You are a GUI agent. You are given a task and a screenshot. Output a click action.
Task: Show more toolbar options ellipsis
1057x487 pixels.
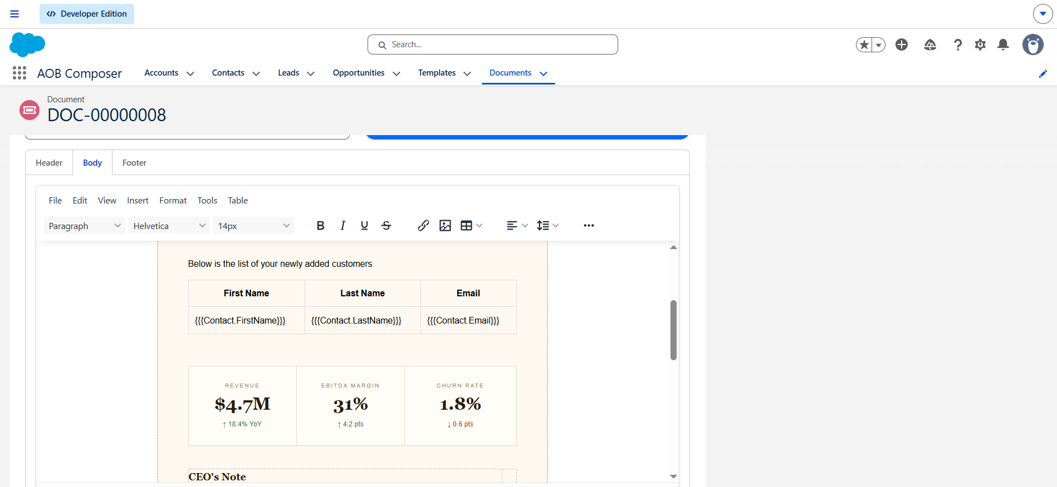pos(589,226)
